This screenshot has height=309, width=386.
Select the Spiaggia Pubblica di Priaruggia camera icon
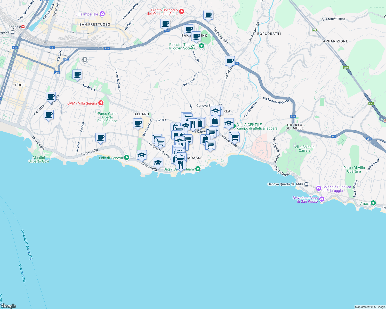click(x=318, y=188)
